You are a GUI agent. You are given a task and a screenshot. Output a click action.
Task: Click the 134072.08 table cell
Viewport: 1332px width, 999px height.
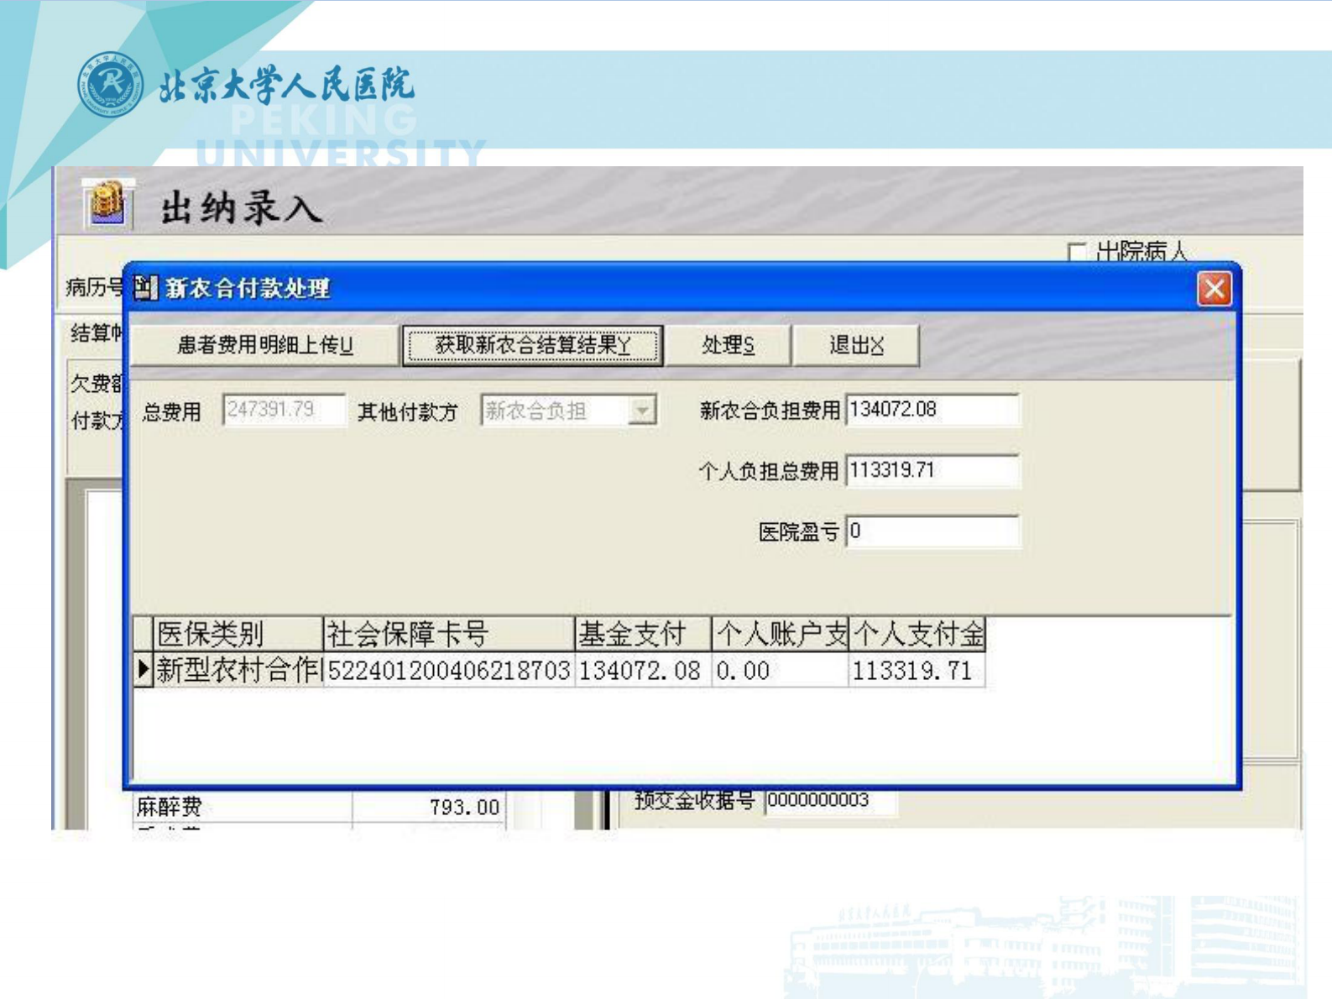[644, 670]
